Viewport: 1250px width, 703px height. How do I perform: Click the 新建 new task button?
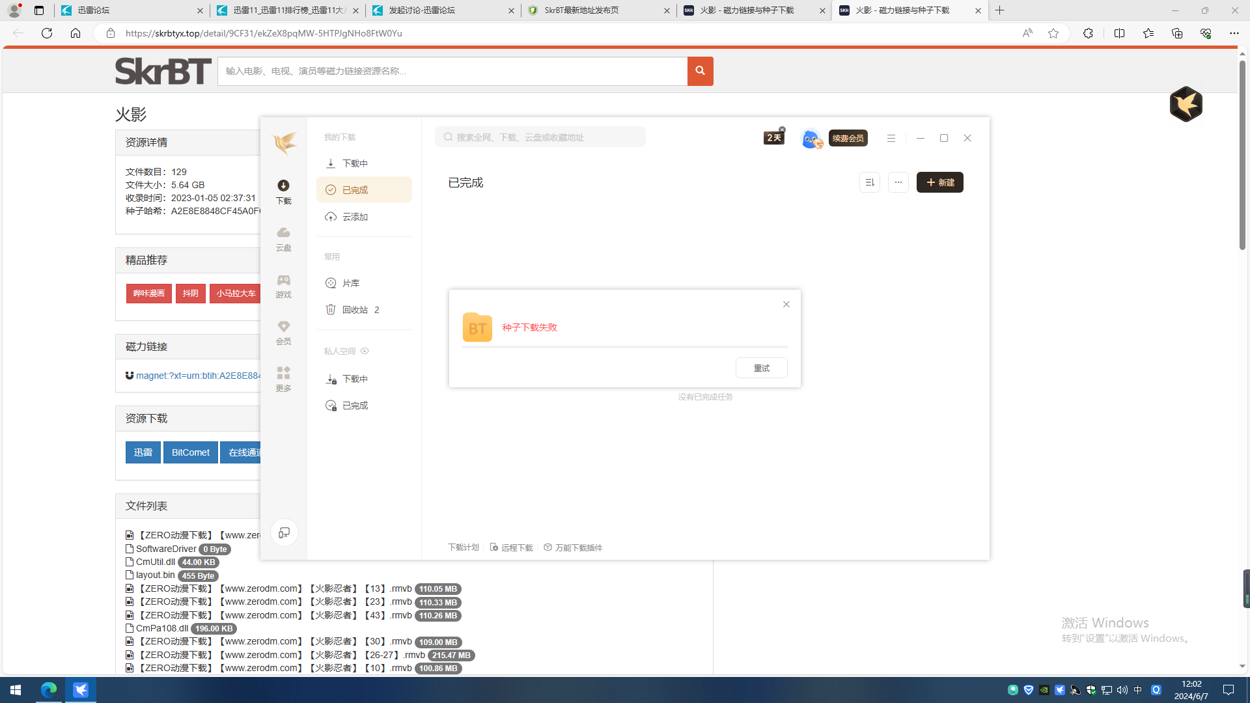tap(939, 182)
